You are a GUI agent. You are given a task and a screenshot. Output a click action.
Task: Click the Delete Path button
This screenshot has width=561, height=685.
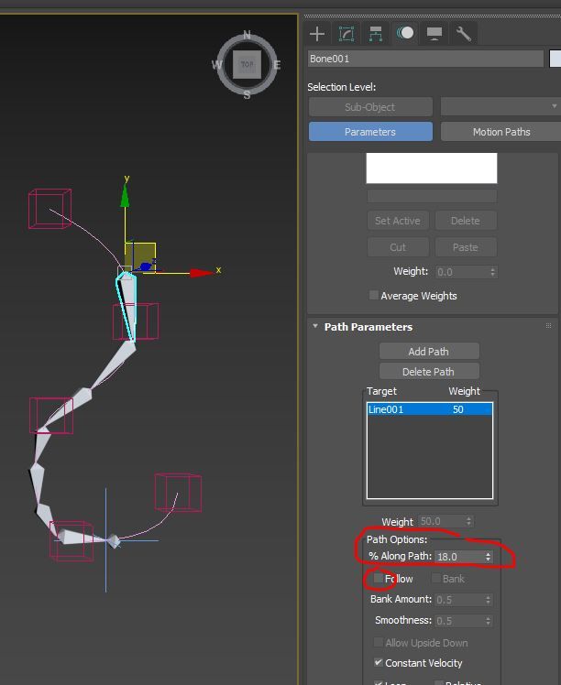(429, 372)
